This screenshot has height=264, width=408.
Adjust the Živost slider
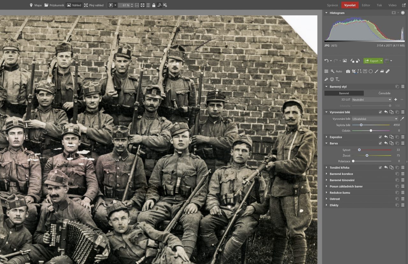click(372, 155)
